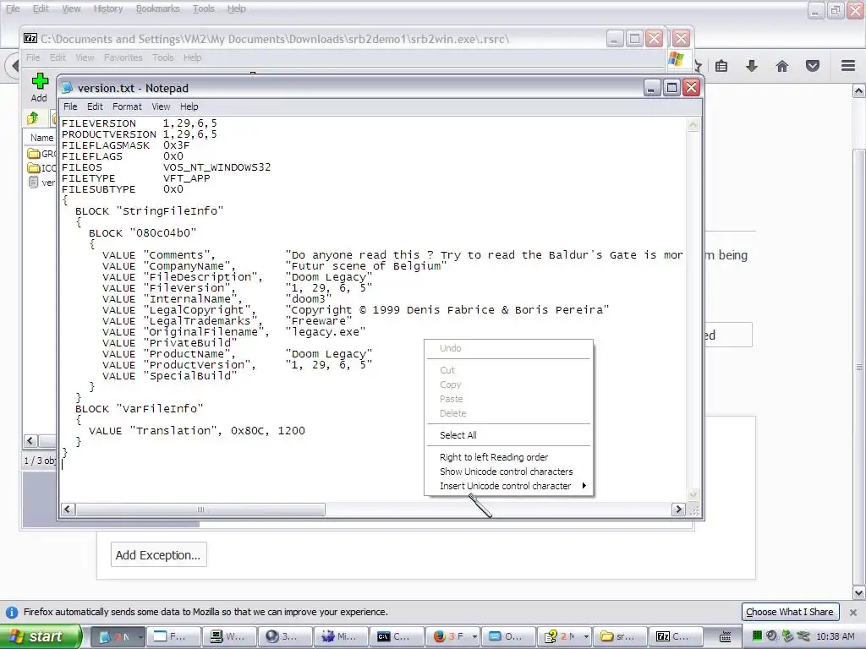
Task: Click the up-folder arrow icon in 7-Zip
Action: (x=33, y=117)
